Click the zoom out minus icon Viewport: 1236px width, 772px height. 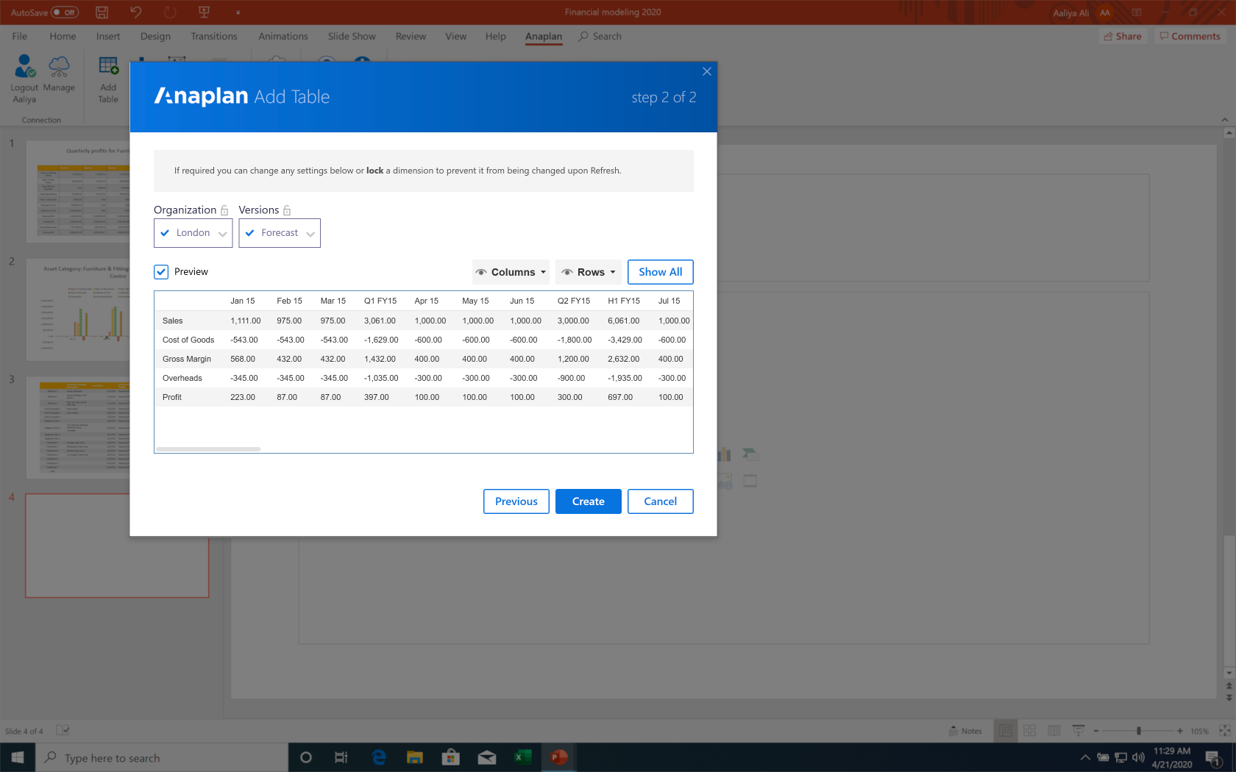[x=1096, y=731]
